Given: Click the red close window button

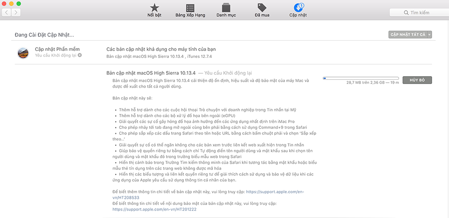Looking at the screenshot, I should (4, 3).
